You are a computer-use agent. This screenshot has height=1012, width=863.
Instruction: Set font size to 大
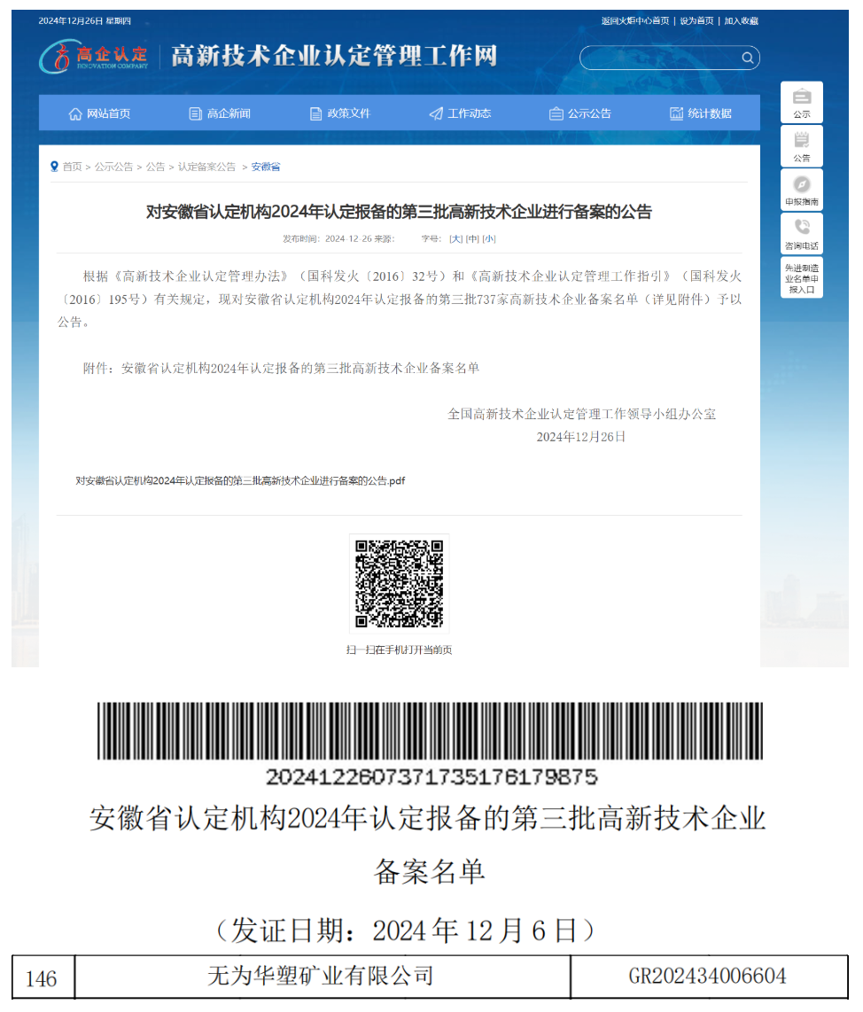pyautogui.click(x=455, y=238)
